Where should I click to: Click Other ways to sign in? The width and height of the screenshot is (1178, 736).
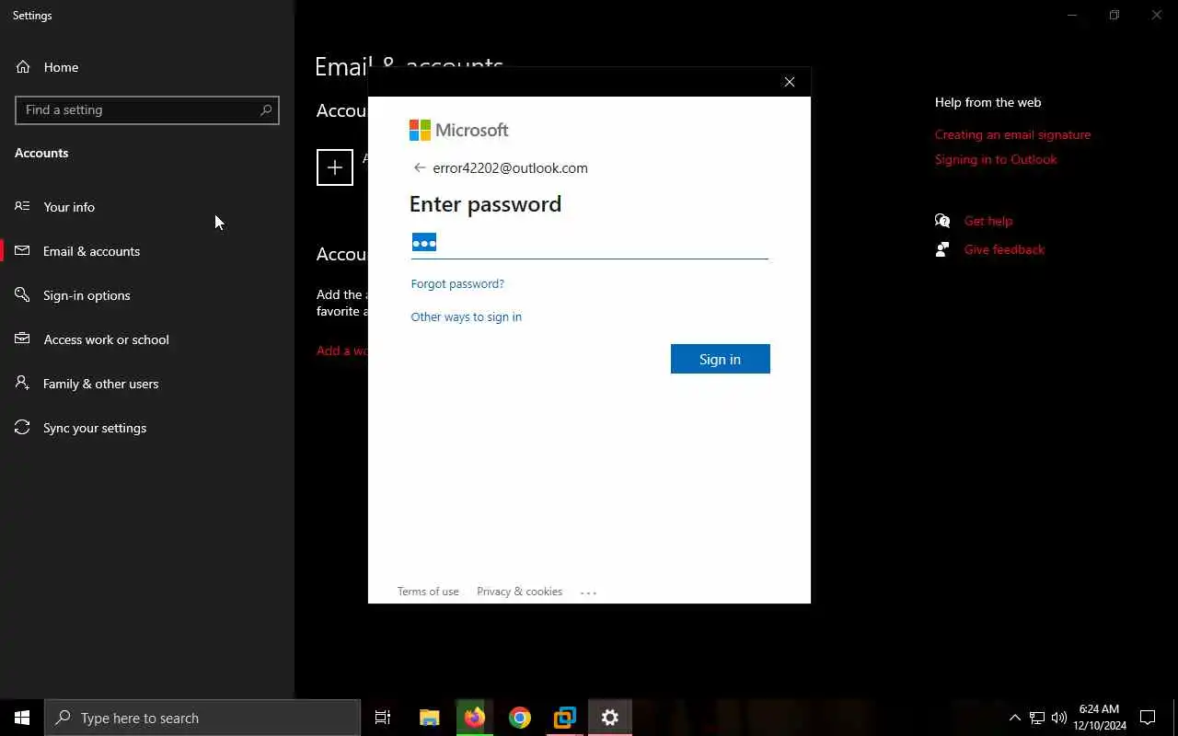(x=466, y=316)
